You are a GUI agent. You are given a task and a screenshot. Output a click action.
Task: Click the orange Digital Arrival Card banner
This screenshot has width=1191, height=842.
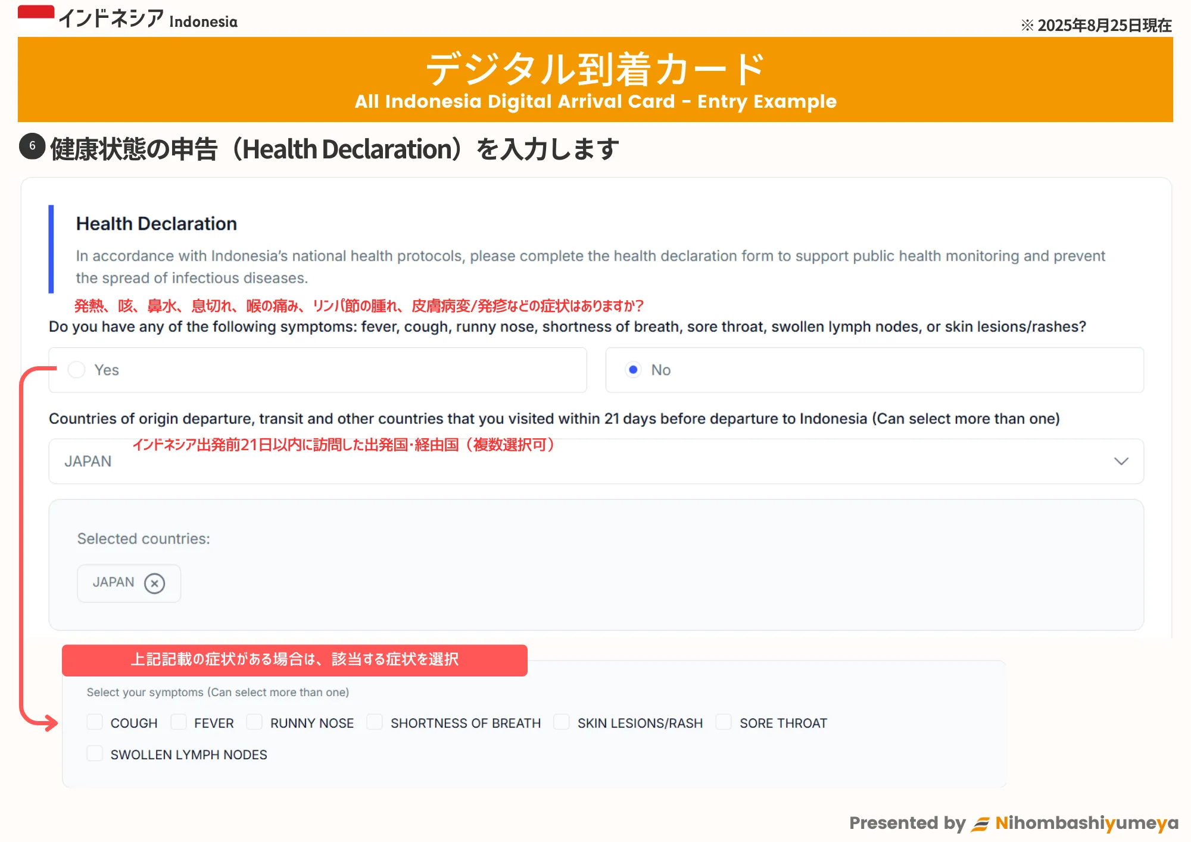[595, 80]
